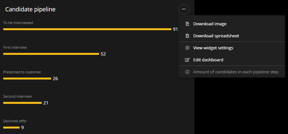Click the First interview yellow bar
This screenshot has width=288, height=134.
pyautogui.click(x=51, y=54)
